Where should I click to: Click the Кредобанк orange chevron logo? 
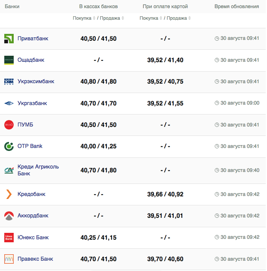click(9, 194)
